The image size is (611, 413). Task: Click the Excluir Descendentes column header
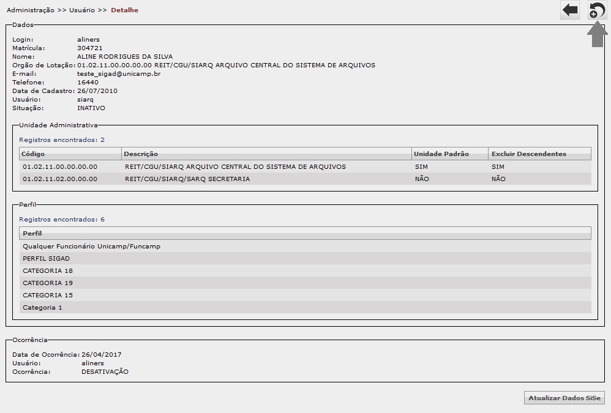click(540, 154)
